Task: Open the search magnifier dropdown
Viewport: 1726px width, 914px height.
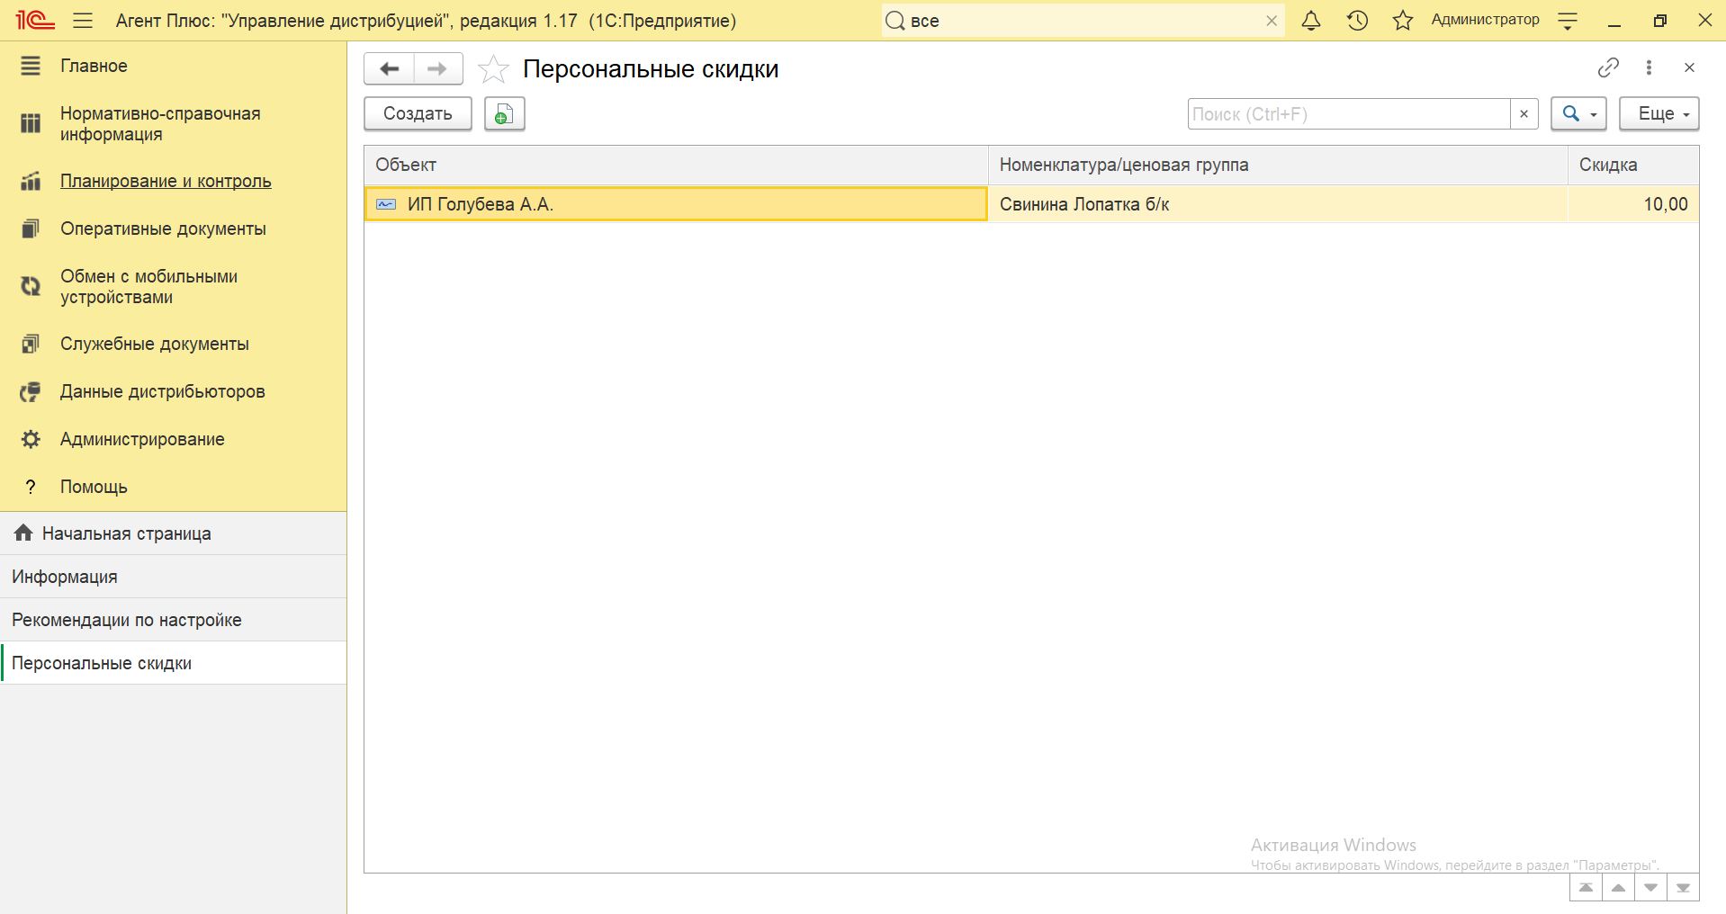Action: 1578,114
